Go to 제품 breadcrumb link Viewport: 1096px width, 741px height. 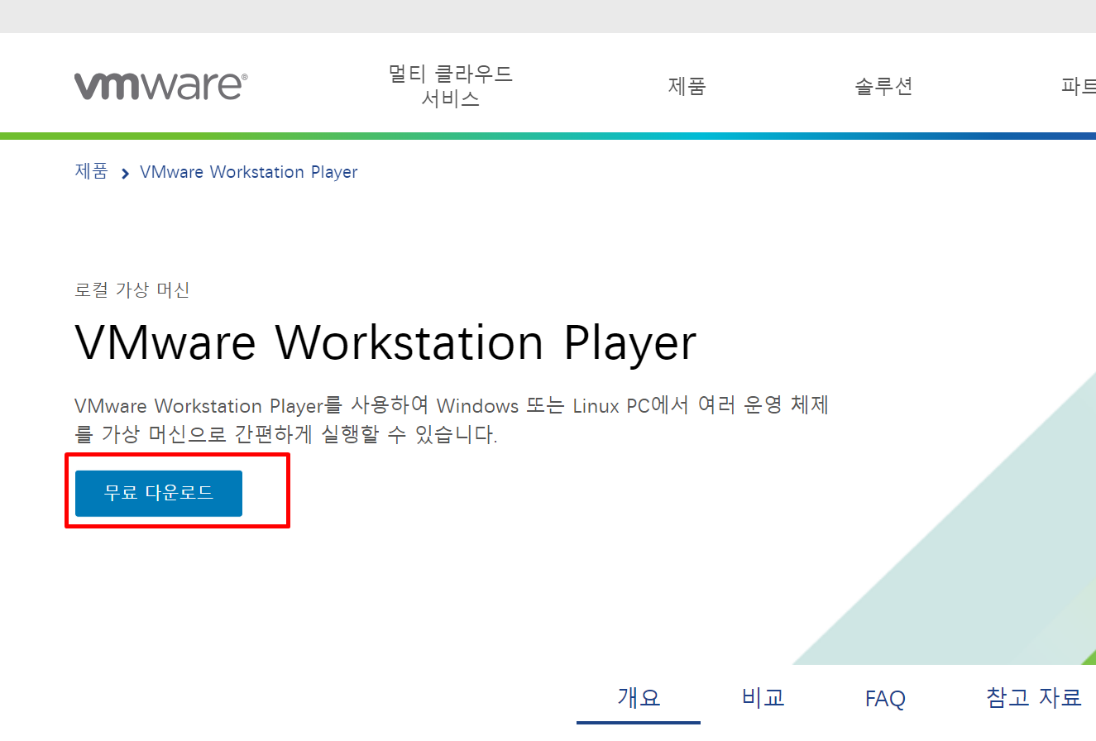coord(91,172)
